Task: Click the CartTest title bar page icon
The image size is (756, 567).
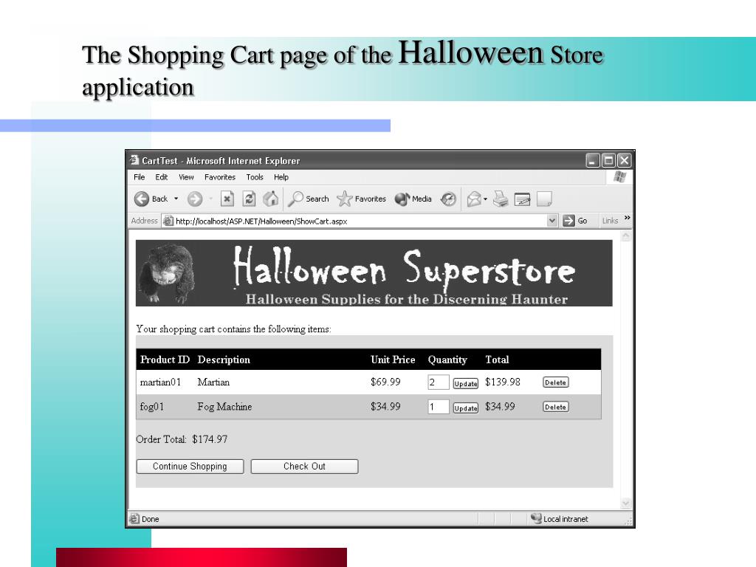Action: coord(134,160)
